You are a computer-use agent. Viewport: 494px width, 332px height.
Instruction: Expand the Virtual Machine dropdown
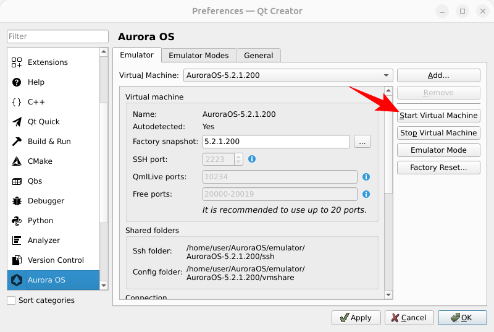pos(288,75)
